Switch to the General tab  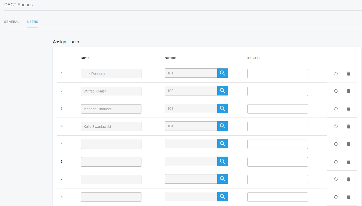pyautogui.click(x=12, y=22)
